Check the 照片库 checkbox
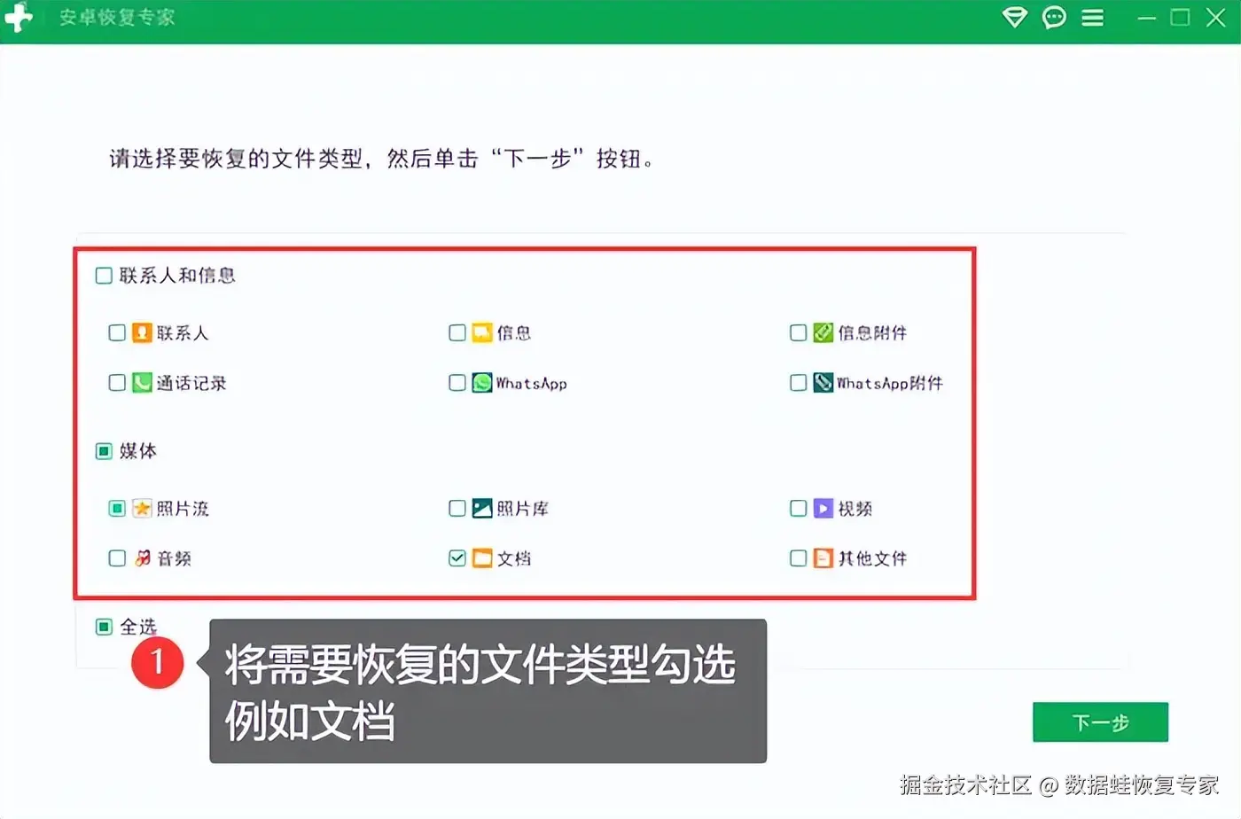Viewport: 1241px width, 819px height. (x=457, y=508)
